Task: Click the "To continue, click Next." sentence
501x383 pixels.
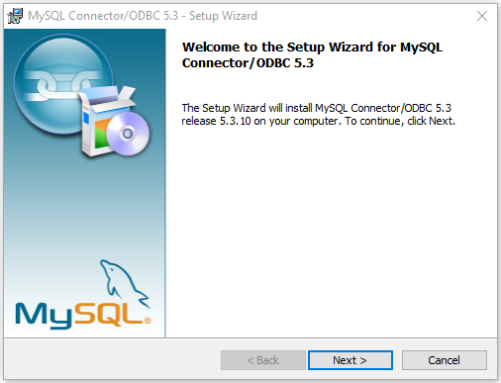Action: pos(400,121)
